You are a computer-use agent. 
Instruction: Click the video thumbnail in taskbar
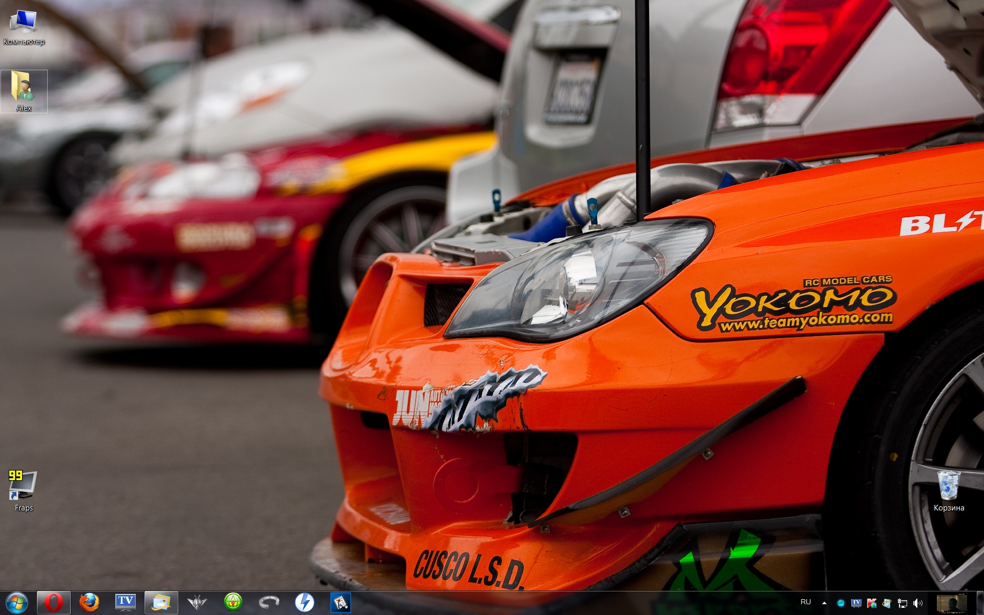click(x=952, y=603)
